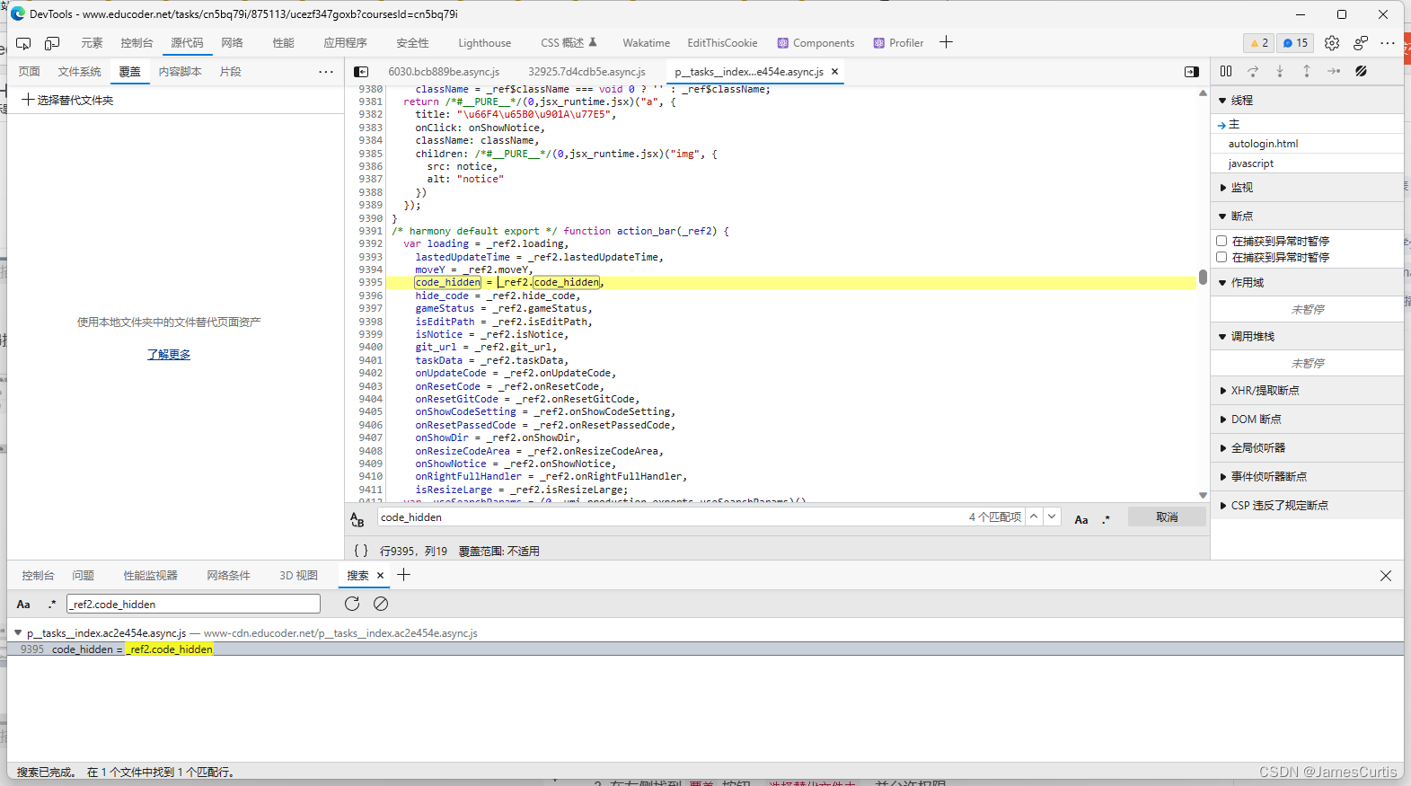1411x786 pixels.
Task: Step over next function call
Action: click(x=1253, y=71)
